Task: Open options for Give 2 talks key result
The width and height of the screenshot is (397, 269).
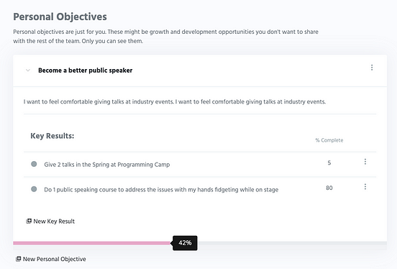Action: click(x=365, y=162)
